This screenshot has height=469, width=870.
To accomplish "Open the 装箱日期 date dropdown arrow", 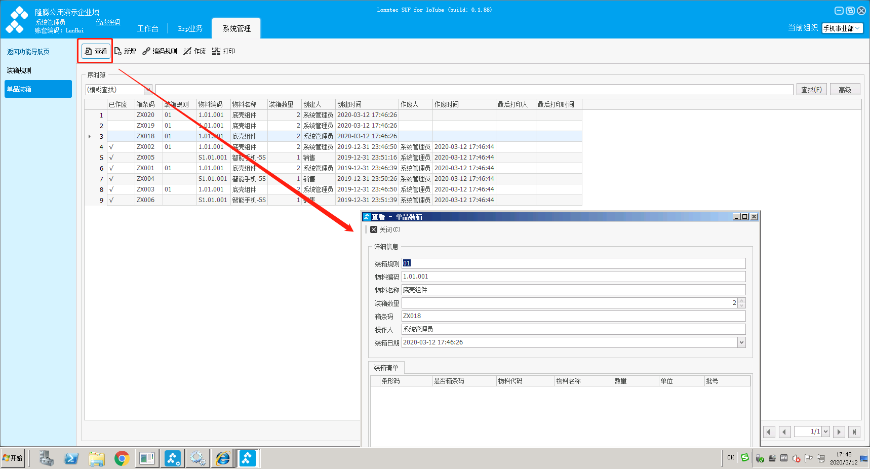I will point(741,342).
